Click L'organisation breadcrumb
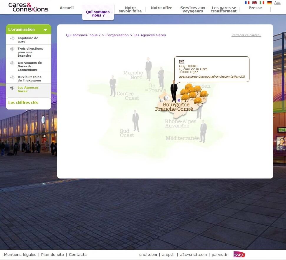The width and height of the screenshot is (286, 260). coord(117,35)
